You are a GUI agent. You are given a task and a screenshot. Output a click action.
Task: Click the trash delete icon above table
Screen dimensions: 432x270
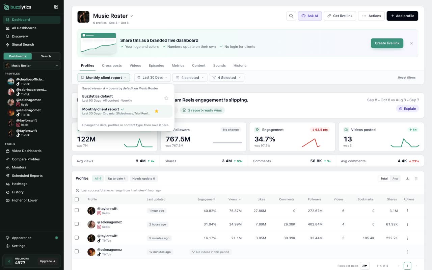click(416, 179)
